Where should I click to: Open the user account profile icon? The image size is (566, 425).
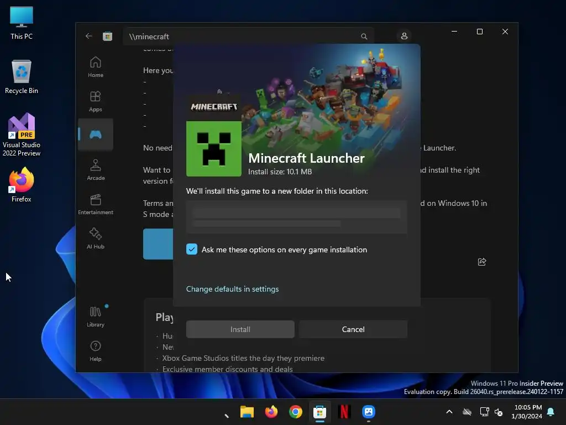pos(404,36)
